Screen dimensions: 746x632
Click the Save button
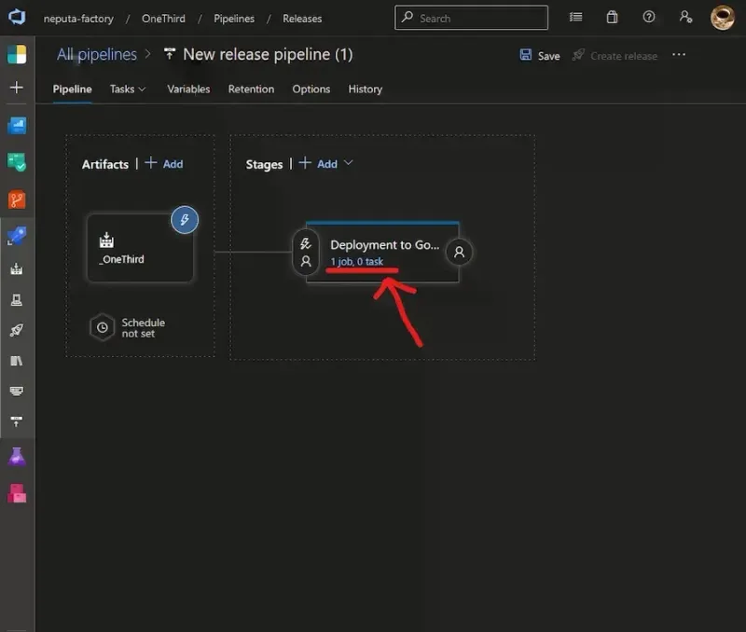coord(540,56)
